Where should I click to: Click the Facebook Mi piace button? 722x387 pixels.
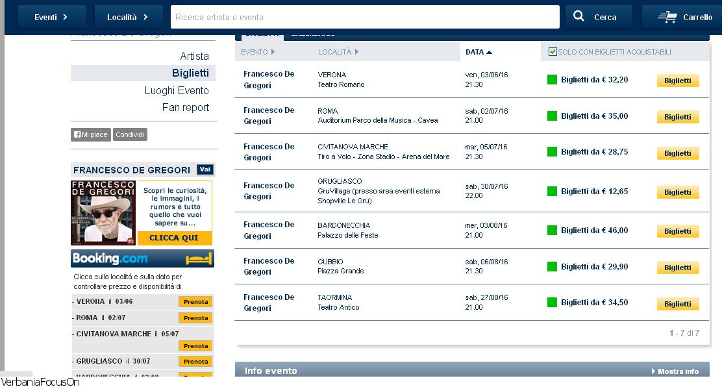tap(90, 134)
